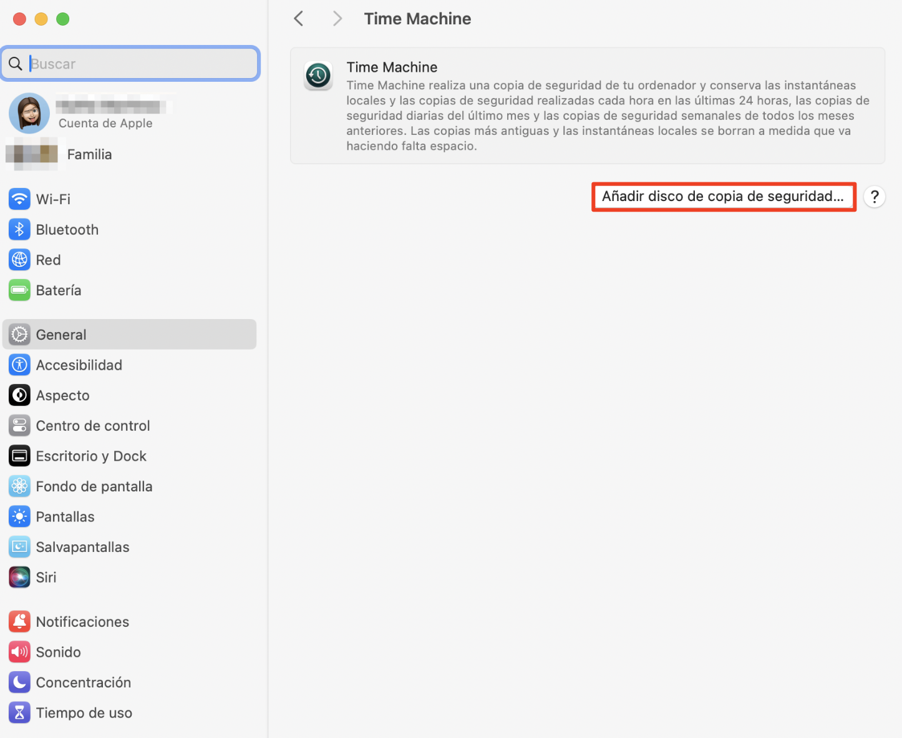
Task: Click the Time Machine clock icon
Action: pyautogui.click(x=318, y=76)
